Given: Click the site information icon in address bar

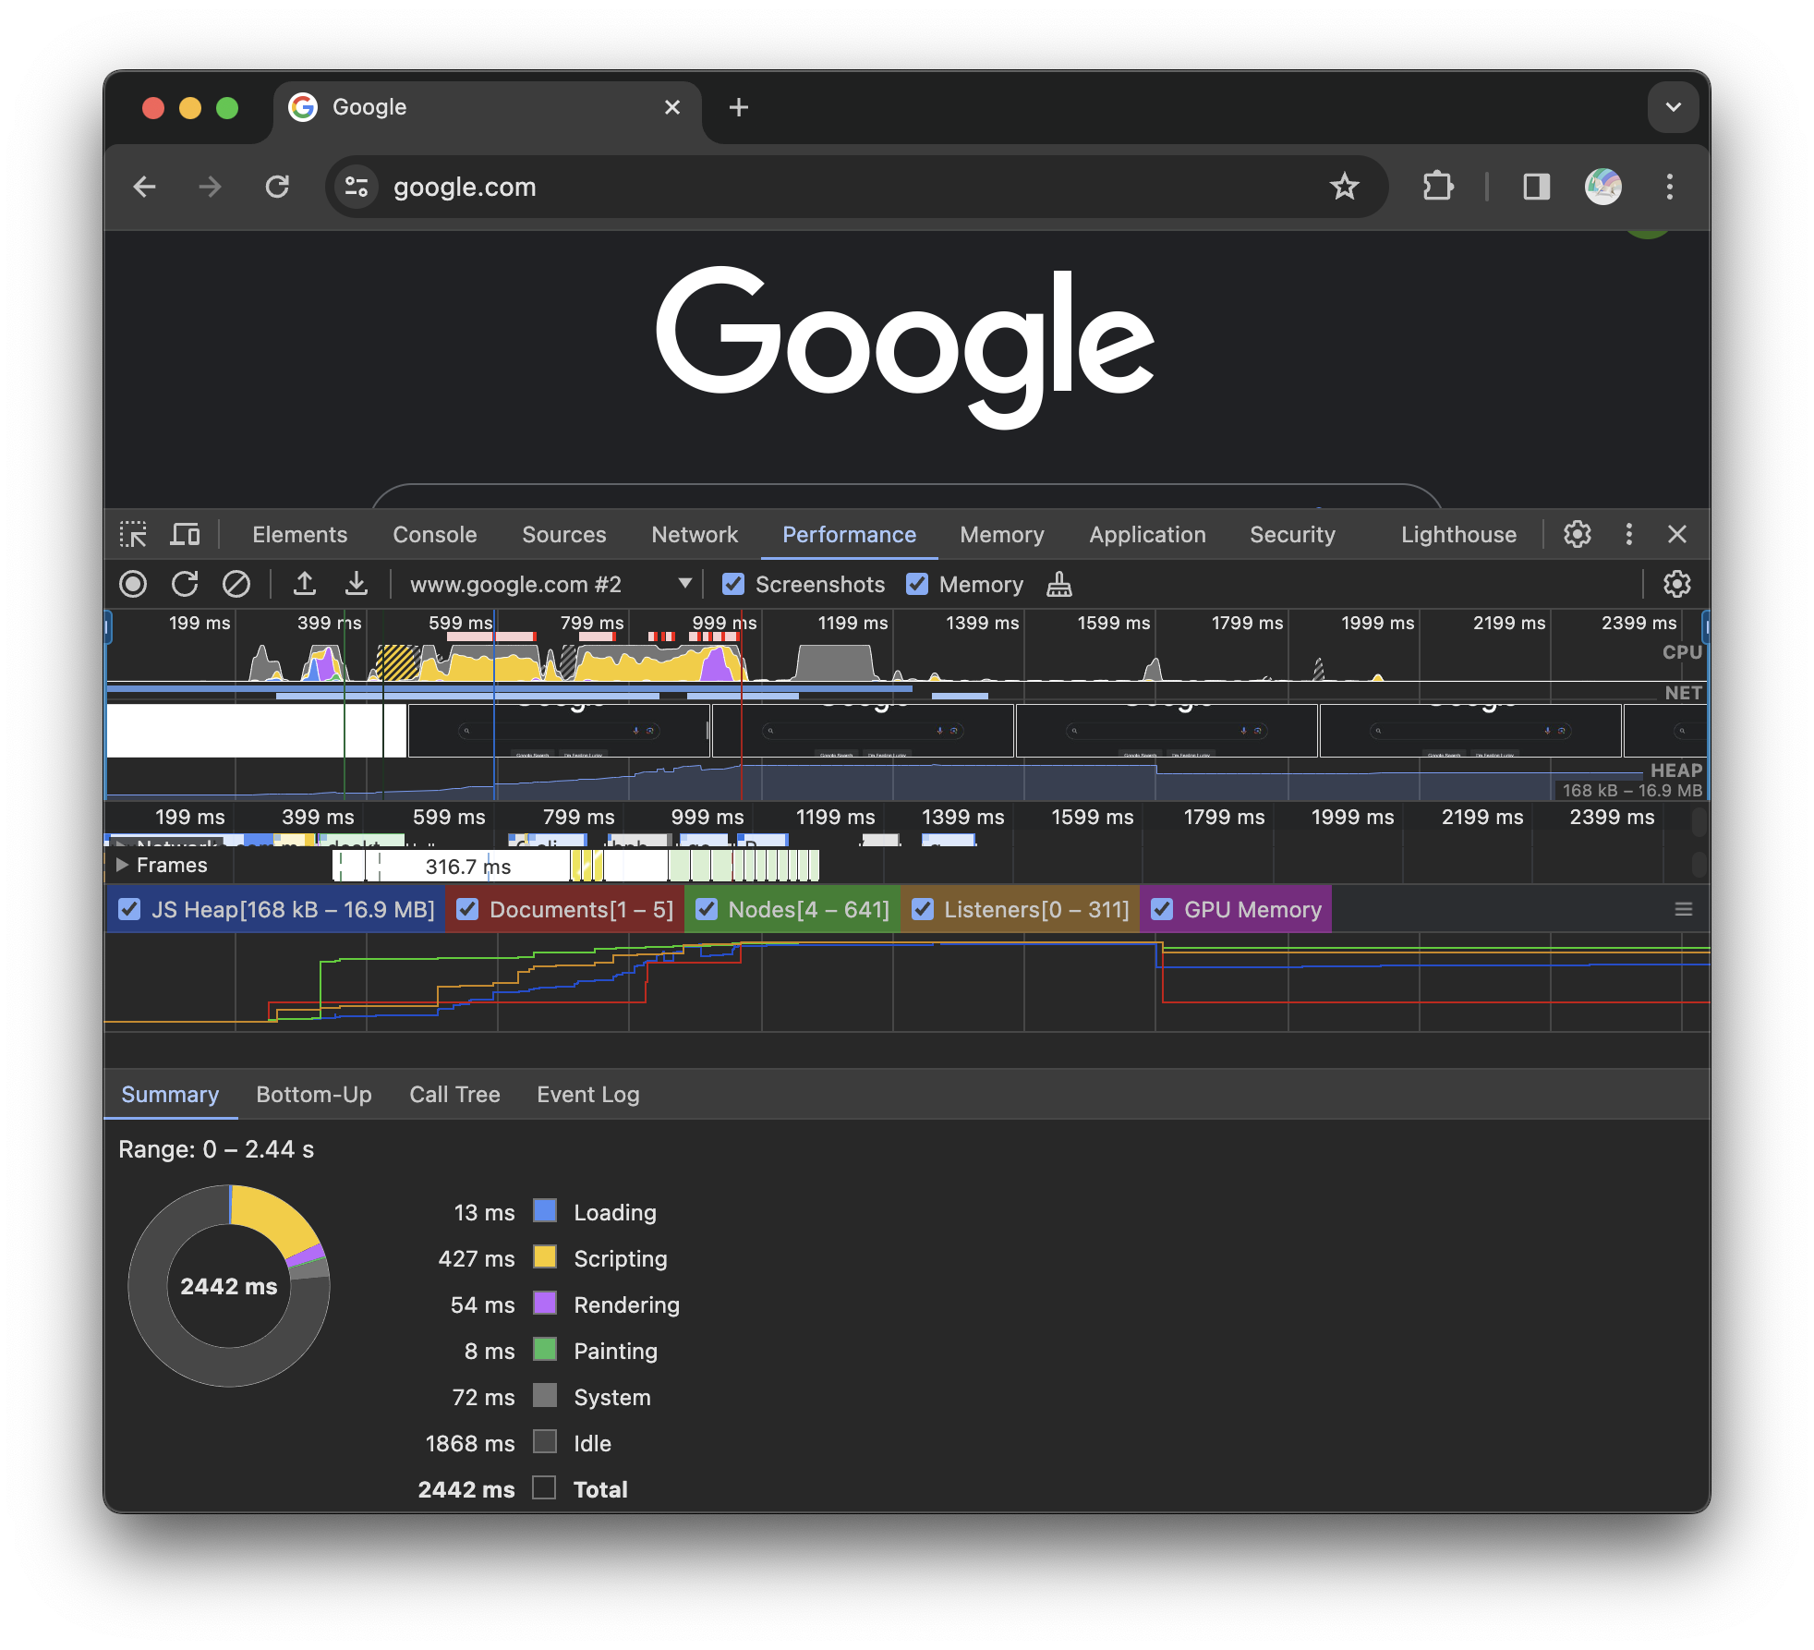Looking at the screenshot, I should tap(357, 187).
